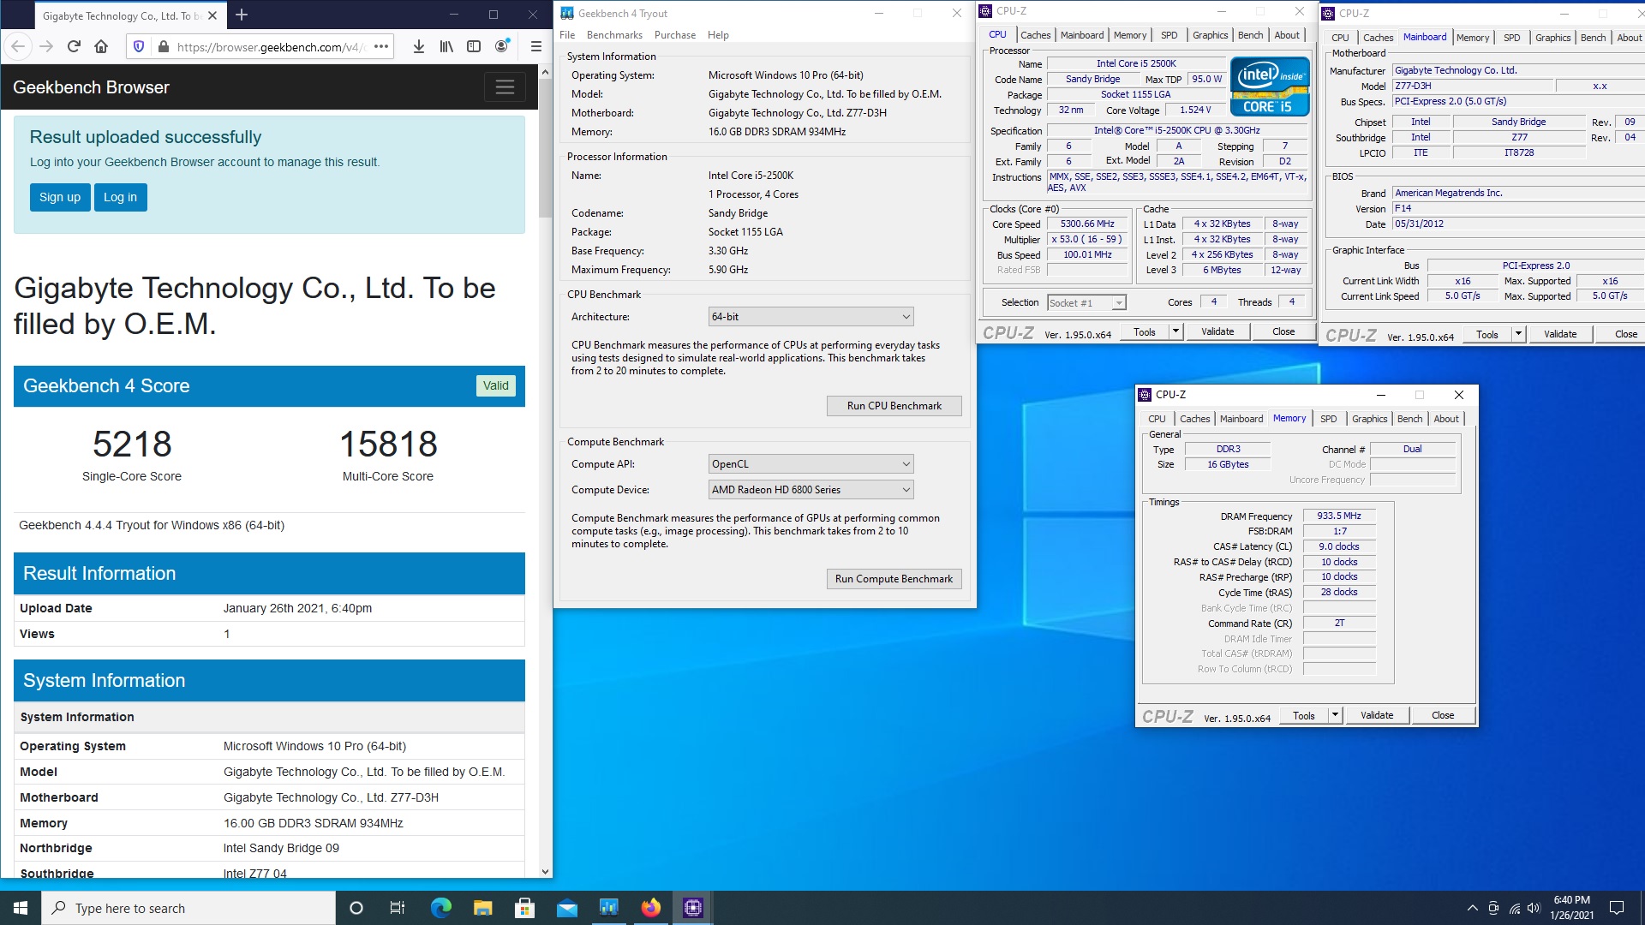Open Firefox application hamburger menu

(x=536, y=46)
